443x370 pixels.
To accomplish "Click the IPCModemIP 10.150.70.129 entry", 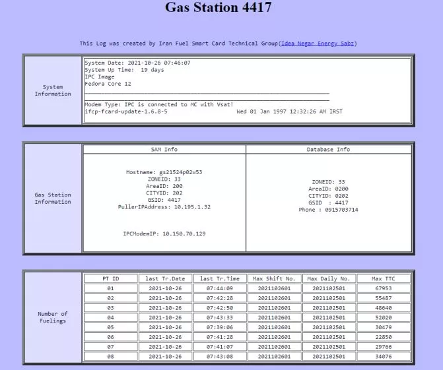I will pyautogui.click(x=164, y=233).
